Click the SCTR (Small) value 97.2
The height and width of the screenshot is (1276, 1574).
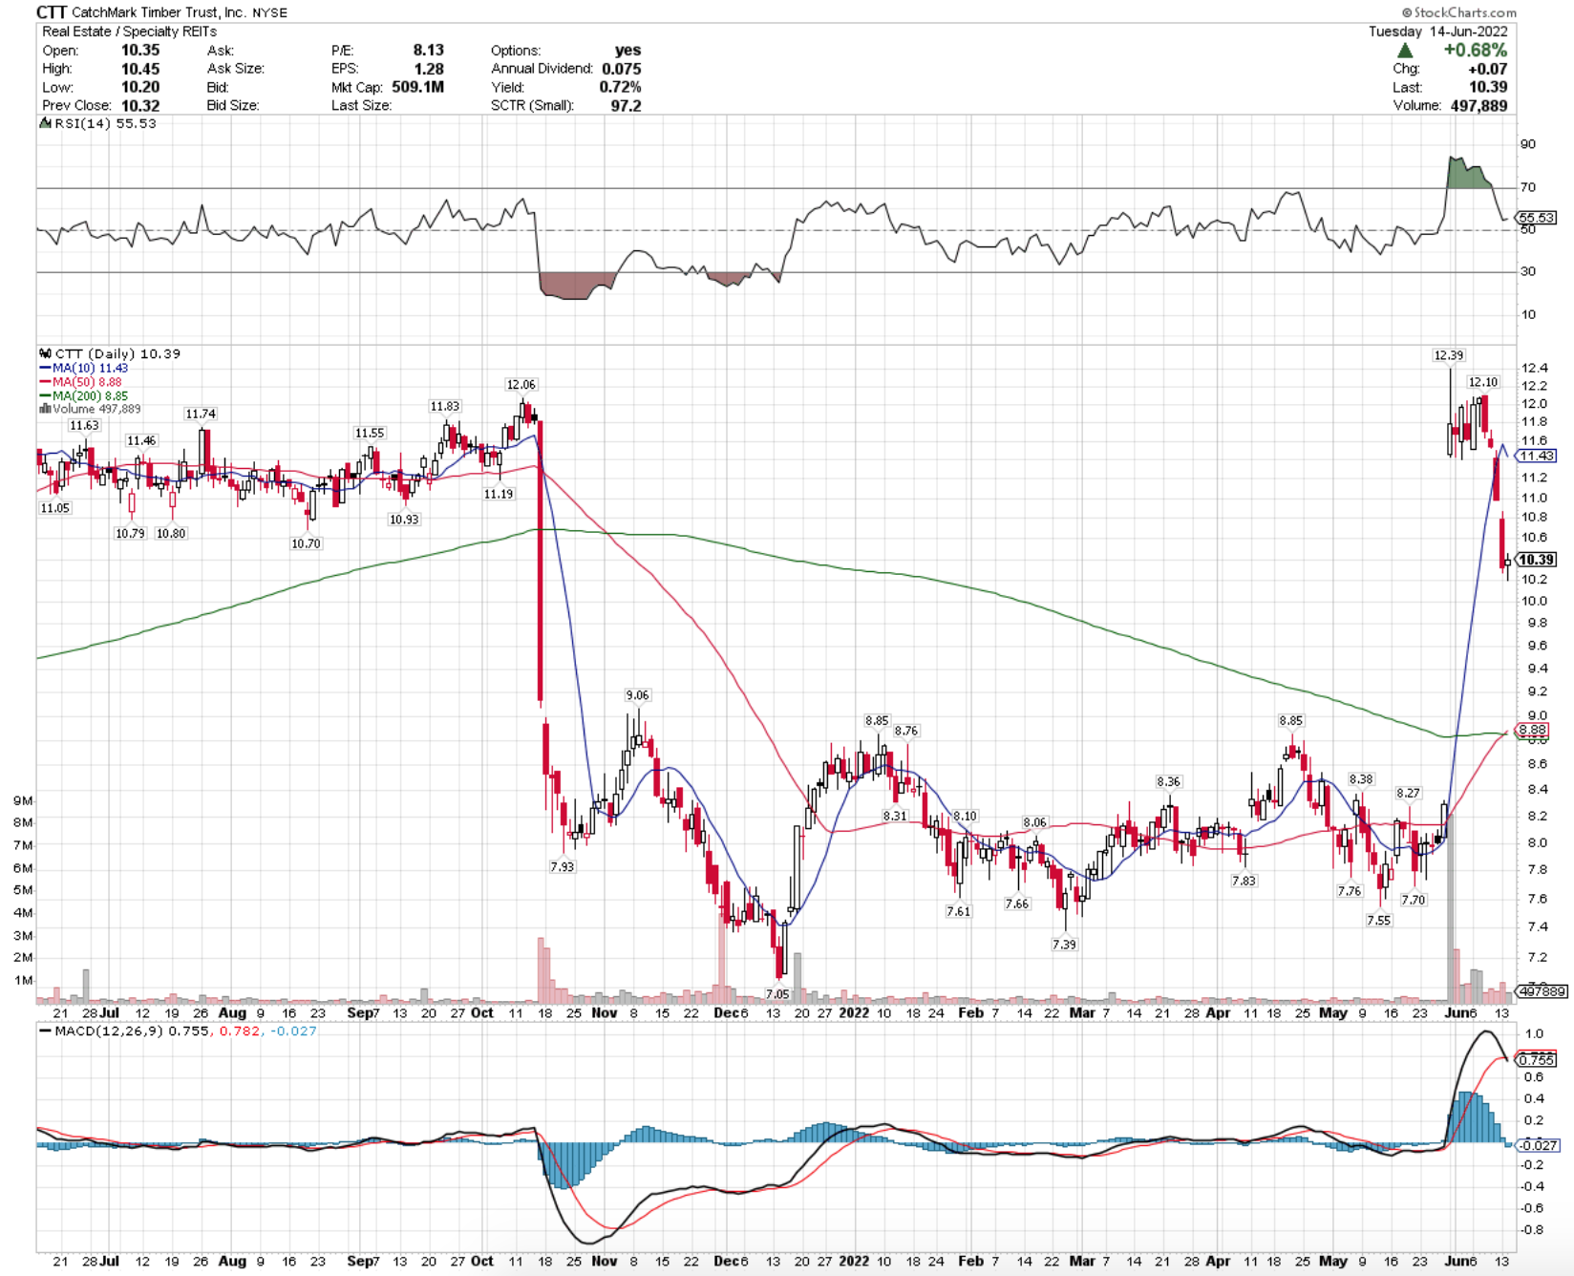(x=626, y=105)
